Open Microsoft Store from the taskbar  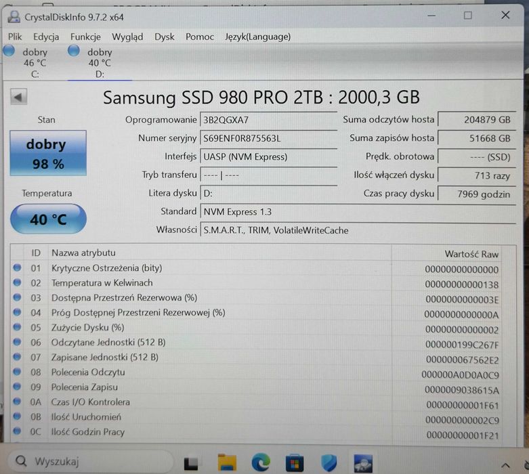(295, 463)
